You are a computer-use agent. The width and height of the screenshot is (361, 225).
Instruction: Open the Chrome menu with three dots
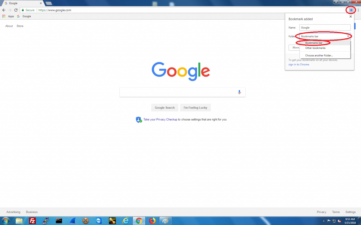358,10
